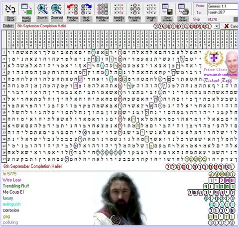The width and height of the screenshot is (239, 227).
Task: Select the legend entry polluting
Action: 10,223
